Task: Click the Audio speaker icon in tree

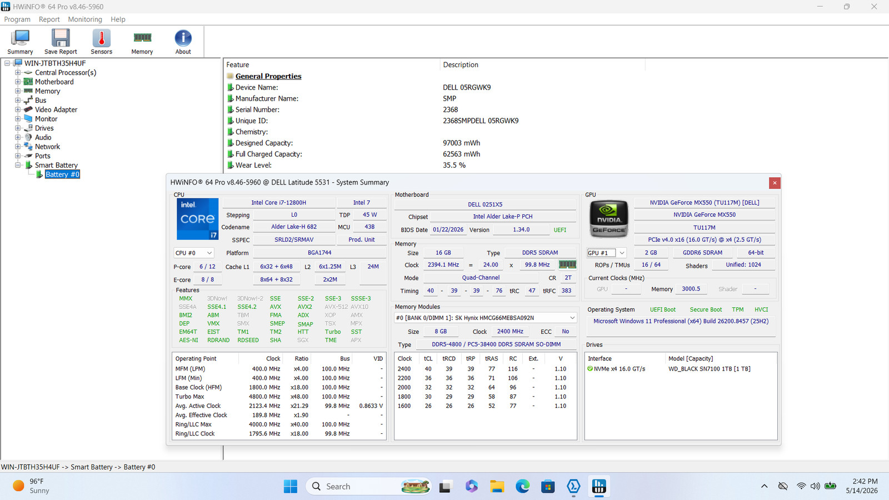Action: click(28, 137)
